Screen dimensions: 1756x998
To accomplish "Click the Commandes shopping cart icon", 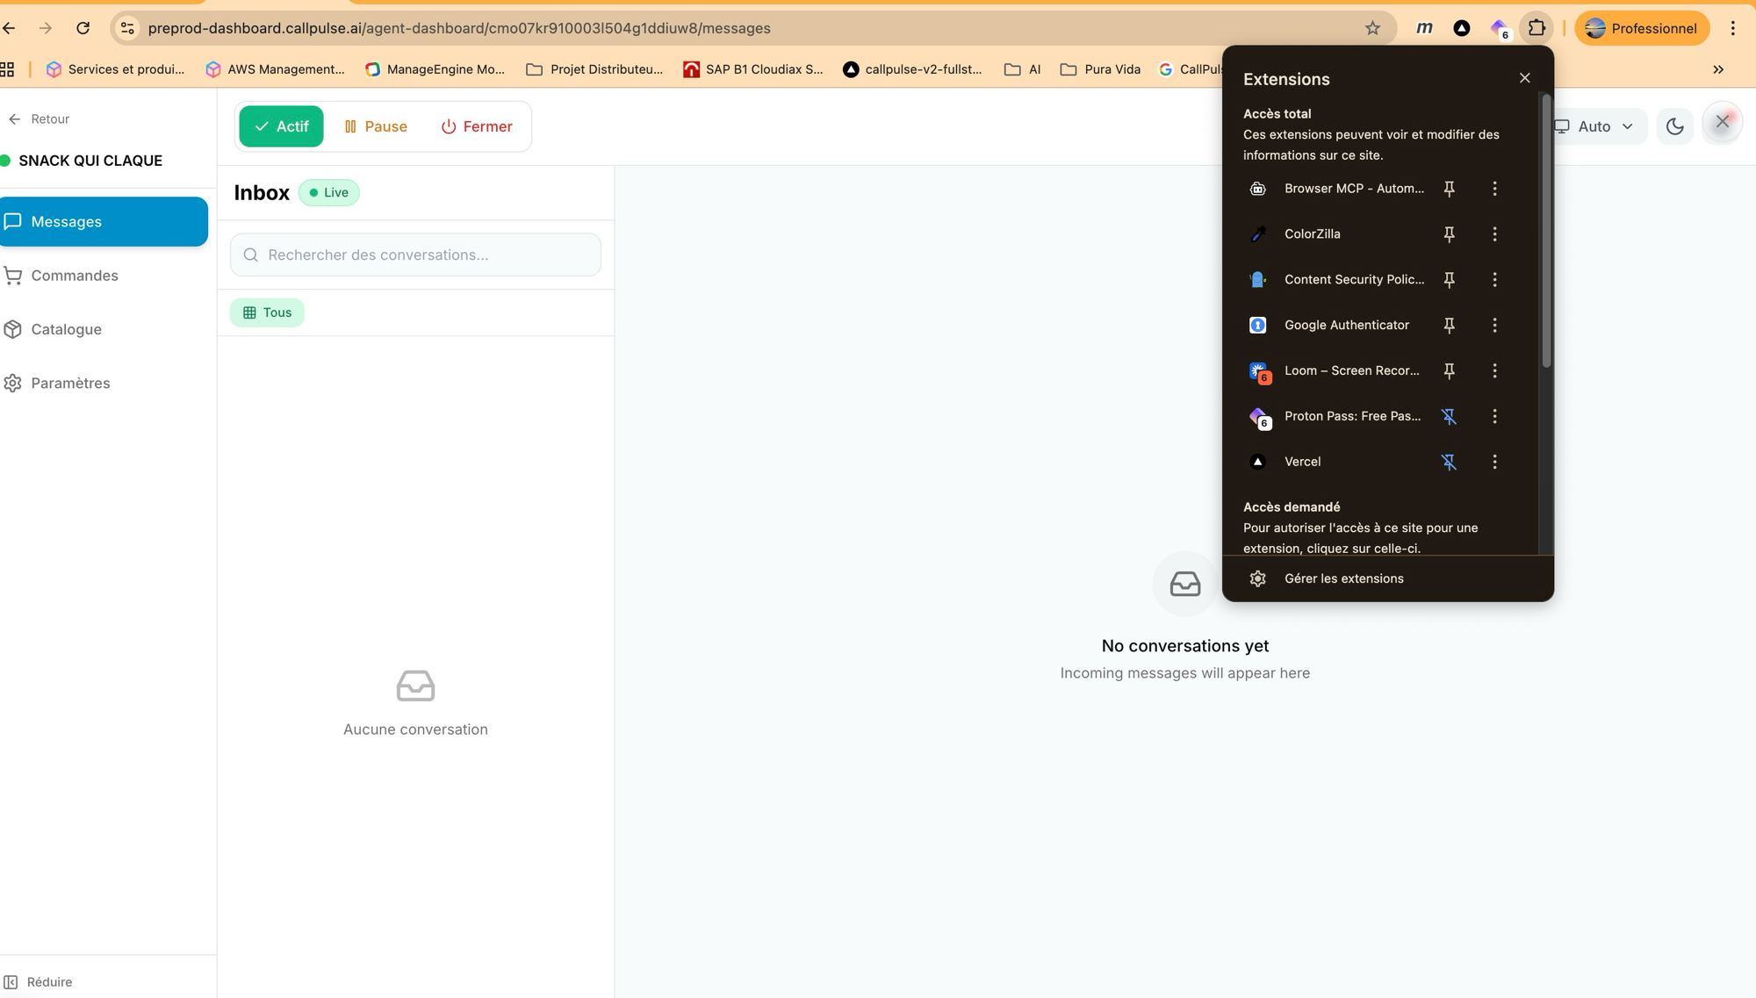I will (x=12, y=275).
